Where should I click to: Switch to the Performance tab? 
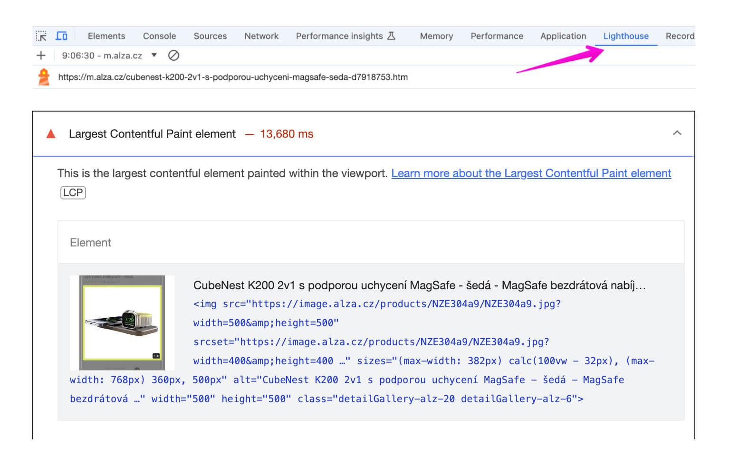point(497,36)
